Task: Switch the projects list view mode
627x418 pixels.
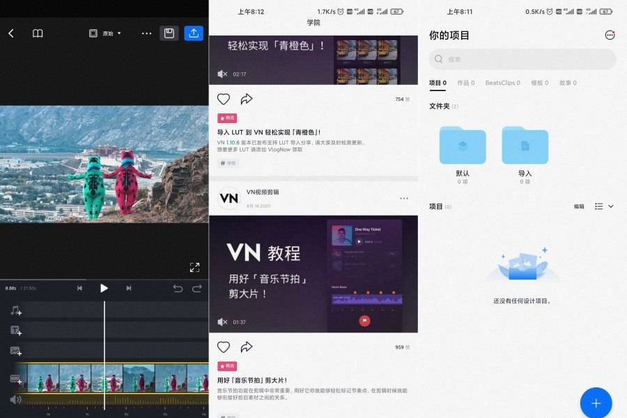Action: point(598,207)
